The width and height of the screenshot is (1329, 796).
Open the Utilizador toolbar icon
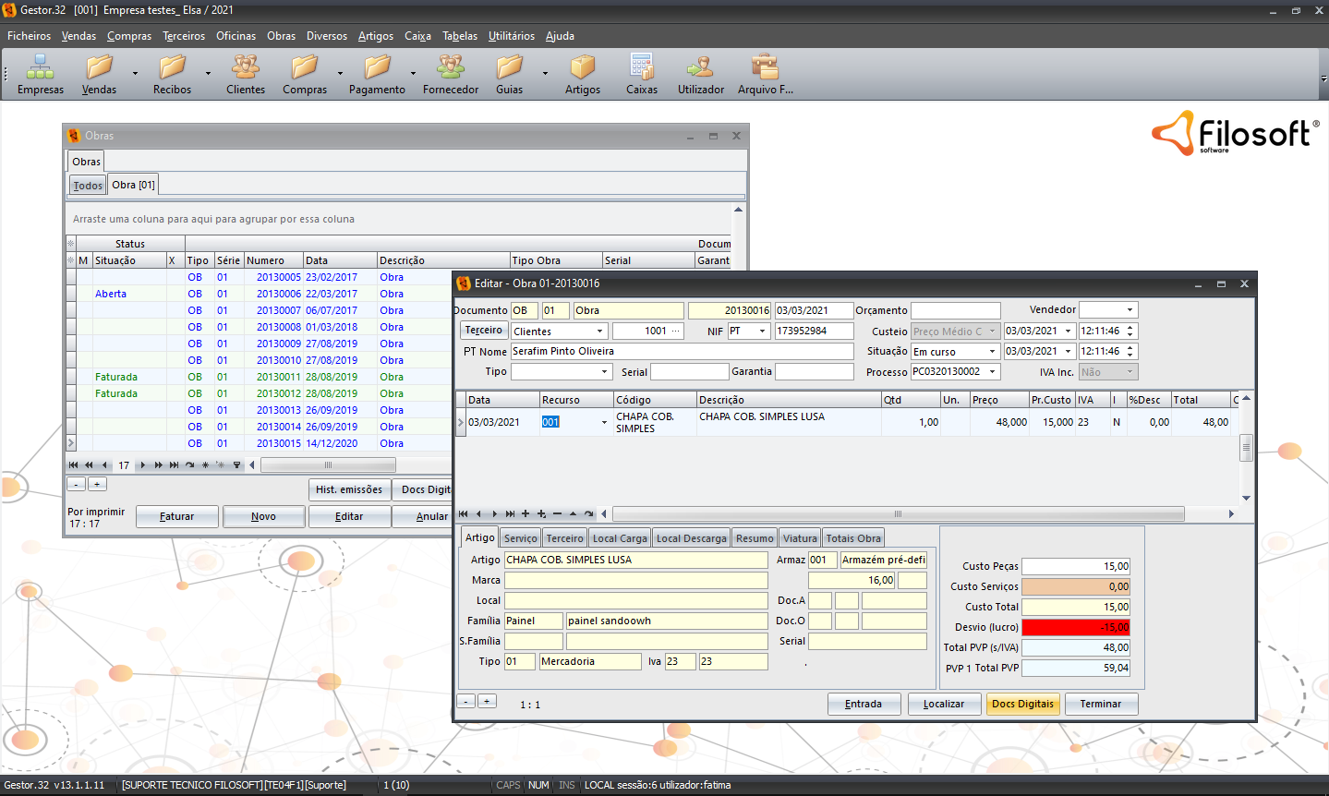[700, 67]
